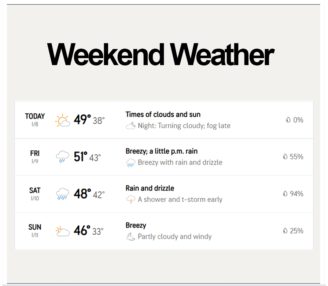
Task: Click the partly sunny icon for Today
Action: [62, 120]
